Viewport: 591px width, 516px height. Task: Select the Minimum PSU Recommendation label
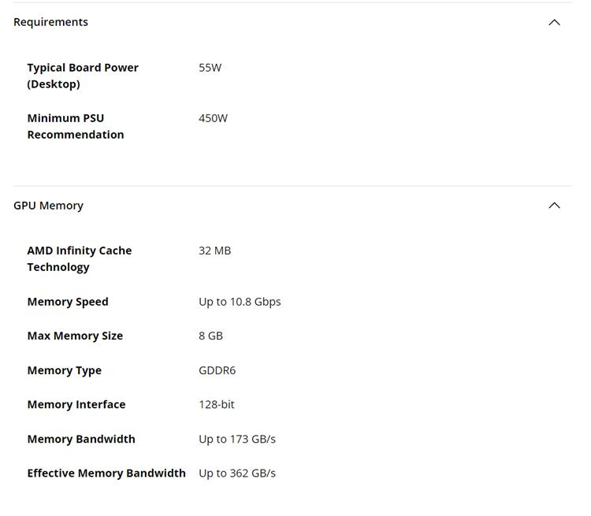click(76, 126)
